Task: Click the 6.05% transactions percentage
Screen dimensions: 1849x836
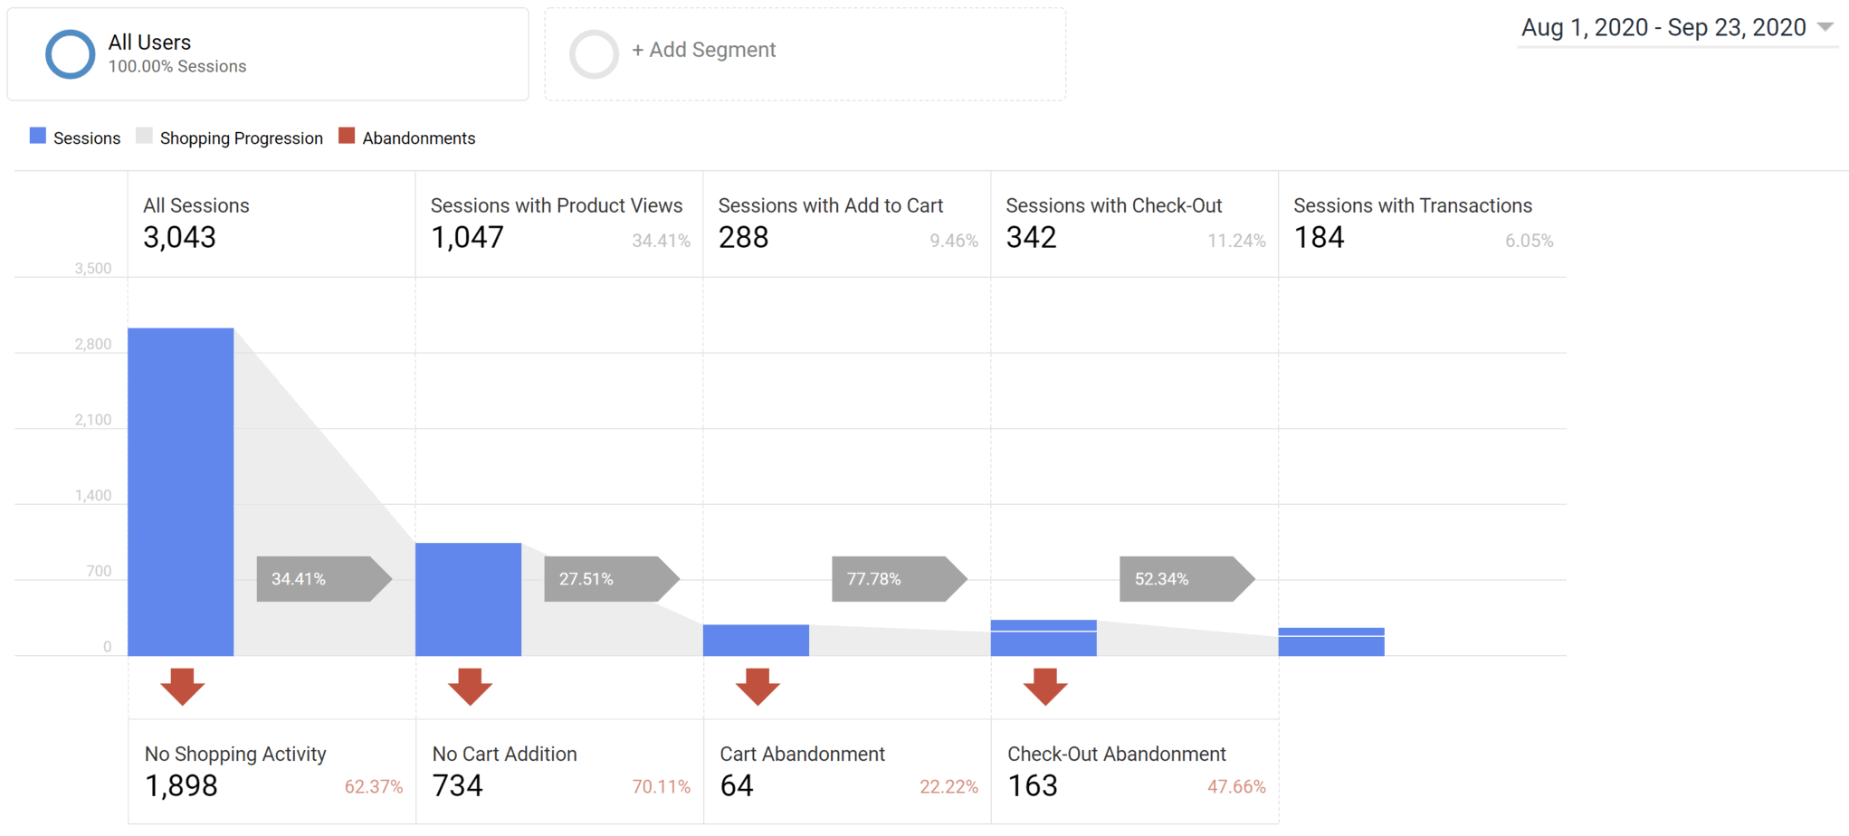Action: click(1530, 241)
